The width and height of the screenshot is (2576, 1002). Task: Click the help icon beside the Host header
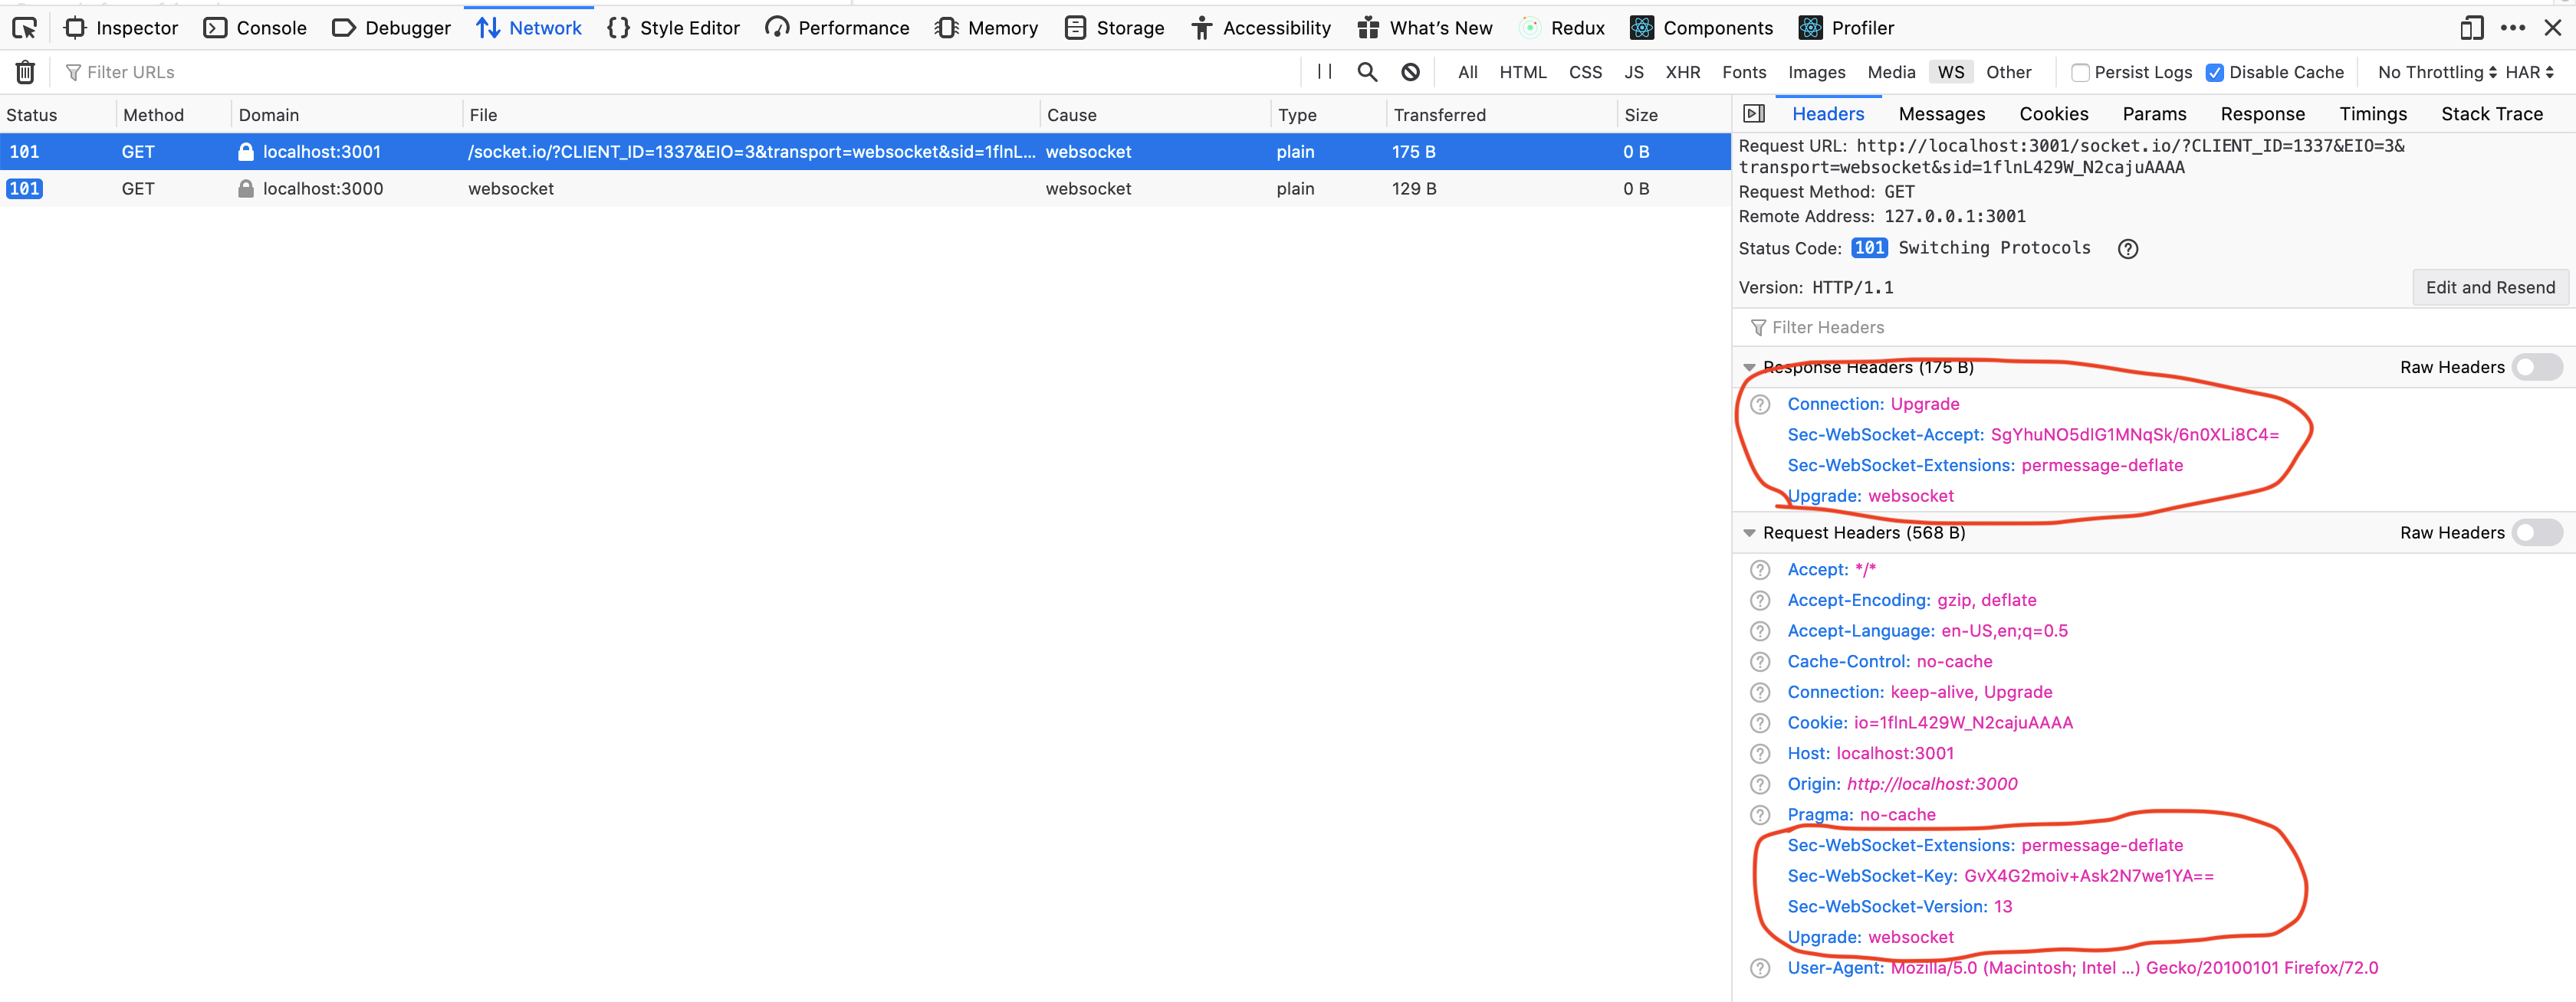[x=1760, y=753]
